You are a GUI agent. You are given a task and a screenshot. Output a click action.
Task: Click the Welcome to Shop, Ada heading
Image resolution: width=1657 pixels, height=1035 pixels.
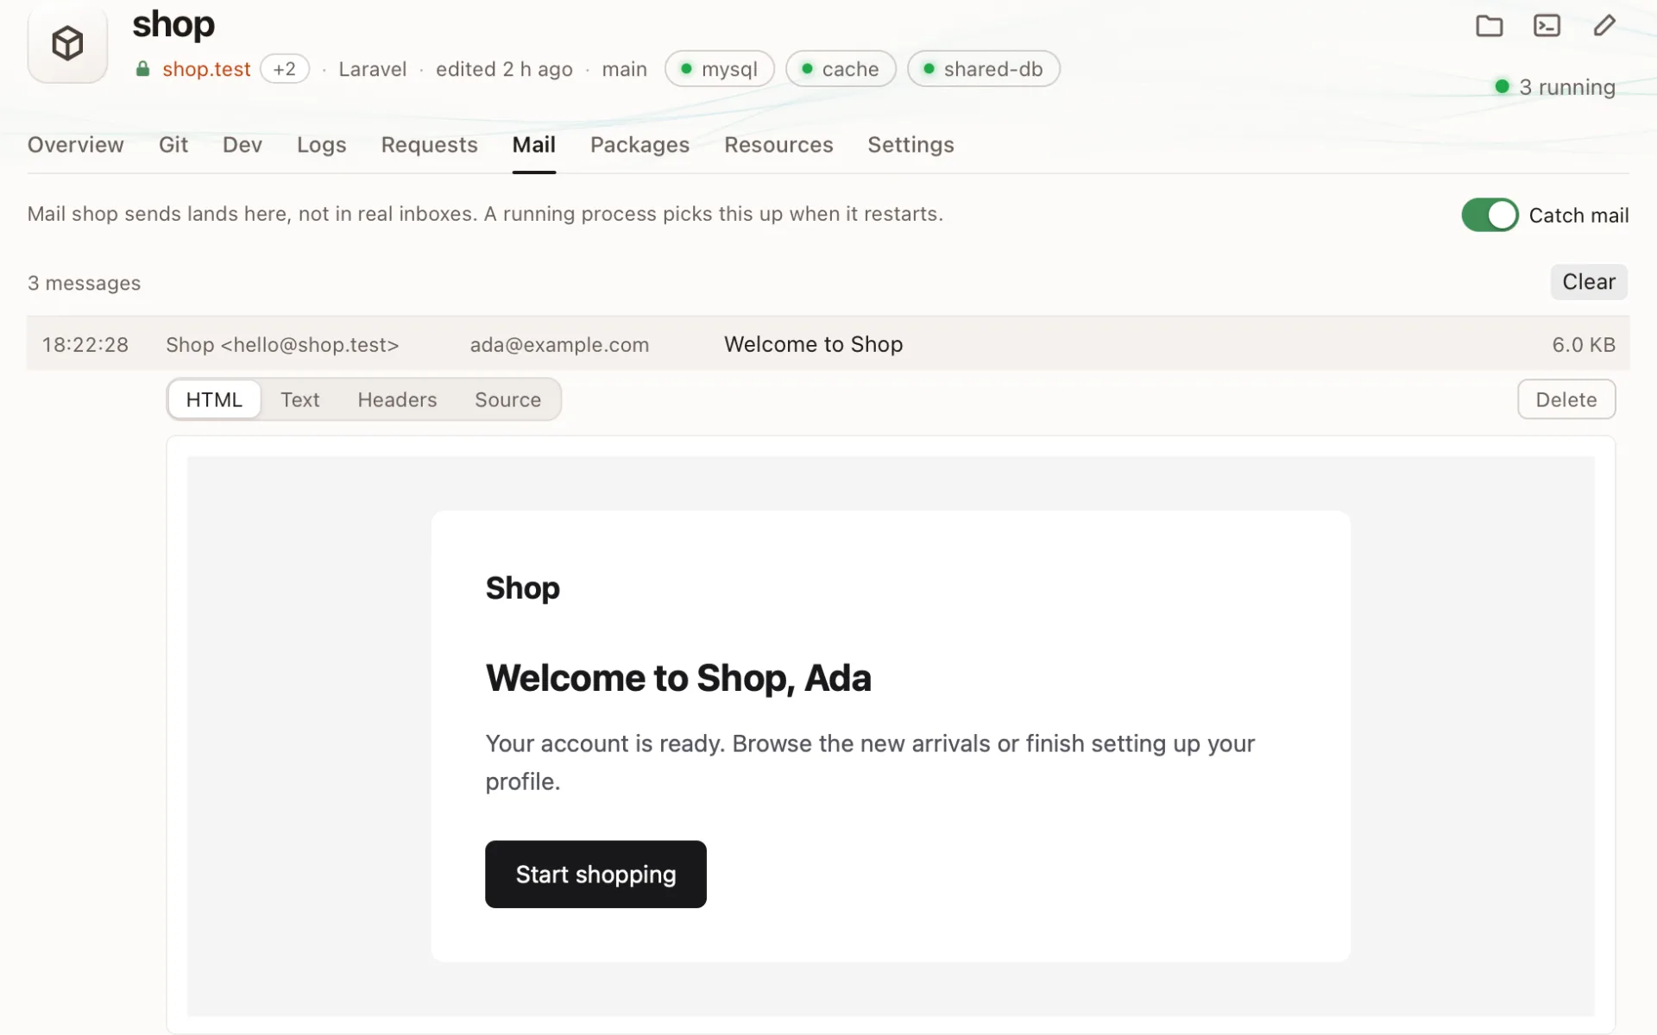click(x=678, y=678)
